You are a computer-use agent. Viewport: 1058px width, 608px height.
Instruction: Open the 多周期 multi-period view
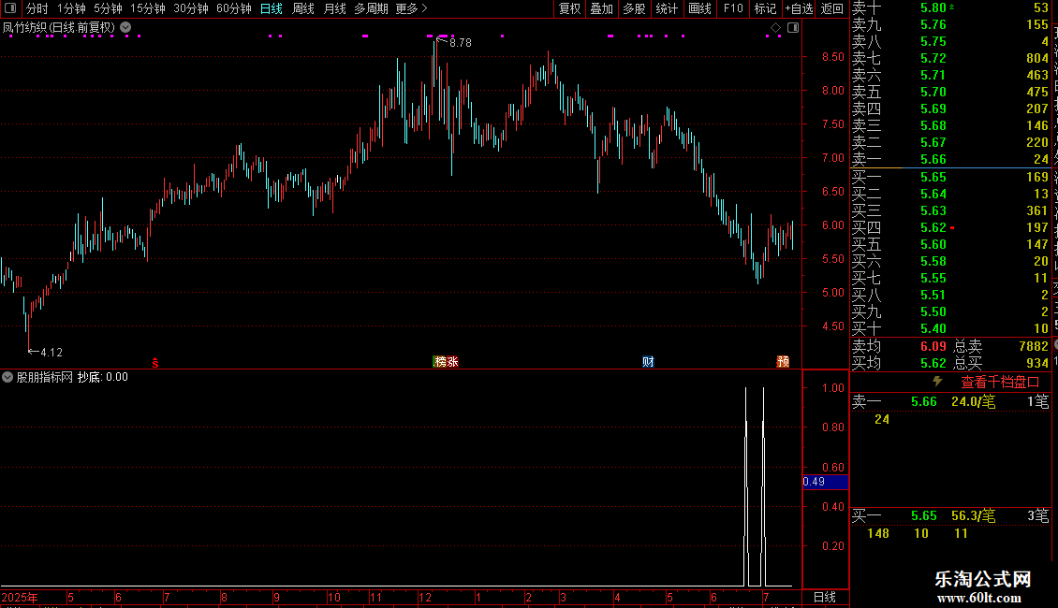(371, 8)
